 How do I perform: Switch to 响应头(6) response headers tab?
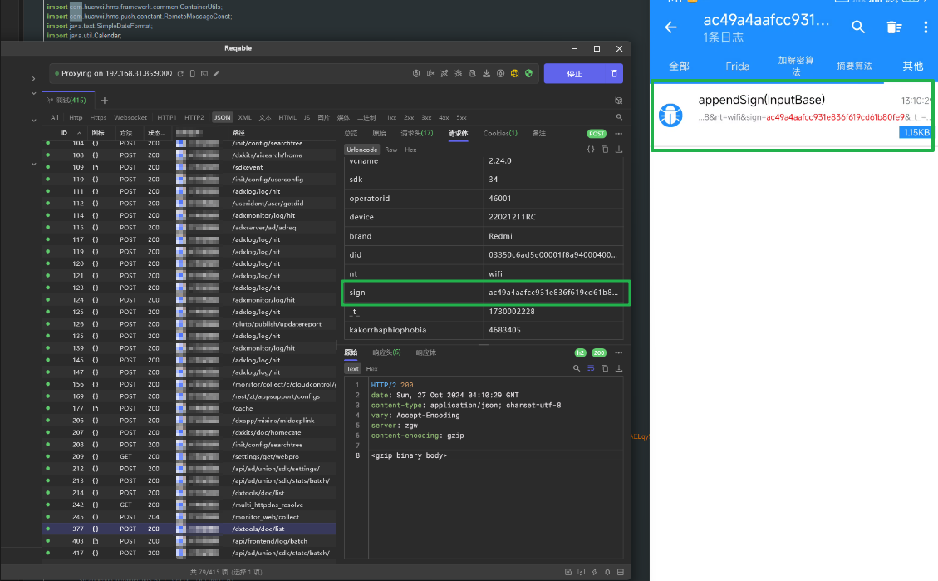coord(386,352)
